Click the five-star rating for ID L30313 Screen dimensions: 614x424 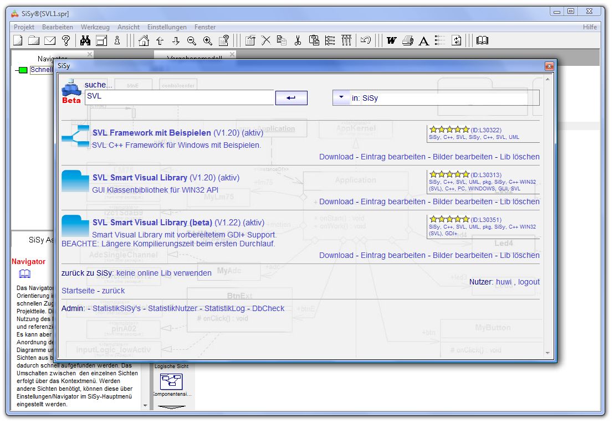tap(449, 174)
